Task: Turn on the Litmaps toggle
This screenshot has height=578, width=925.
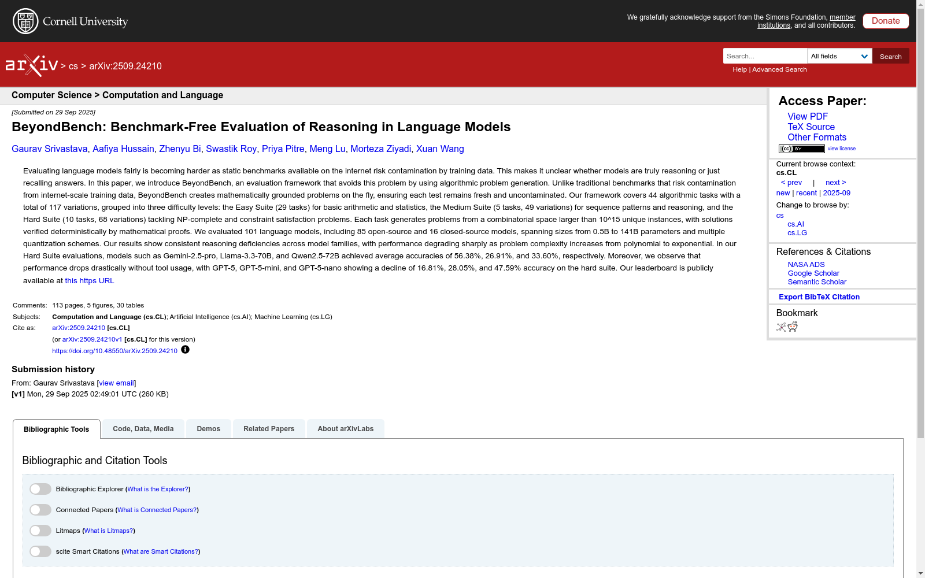Action: tap(40, 531)
